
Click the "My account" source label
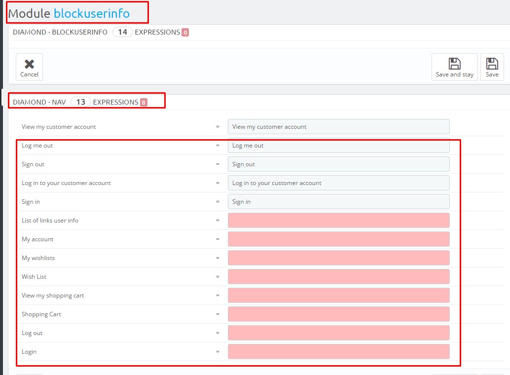(x=37, y=239)
